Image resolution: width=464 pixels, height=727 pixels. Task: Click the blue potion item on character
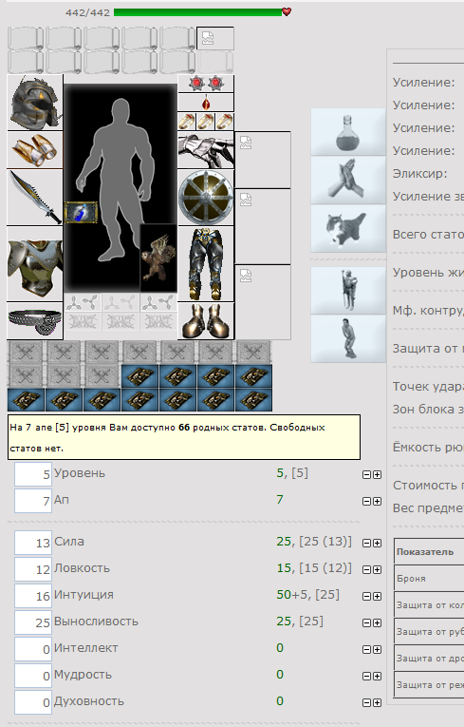tap(81, 212)
